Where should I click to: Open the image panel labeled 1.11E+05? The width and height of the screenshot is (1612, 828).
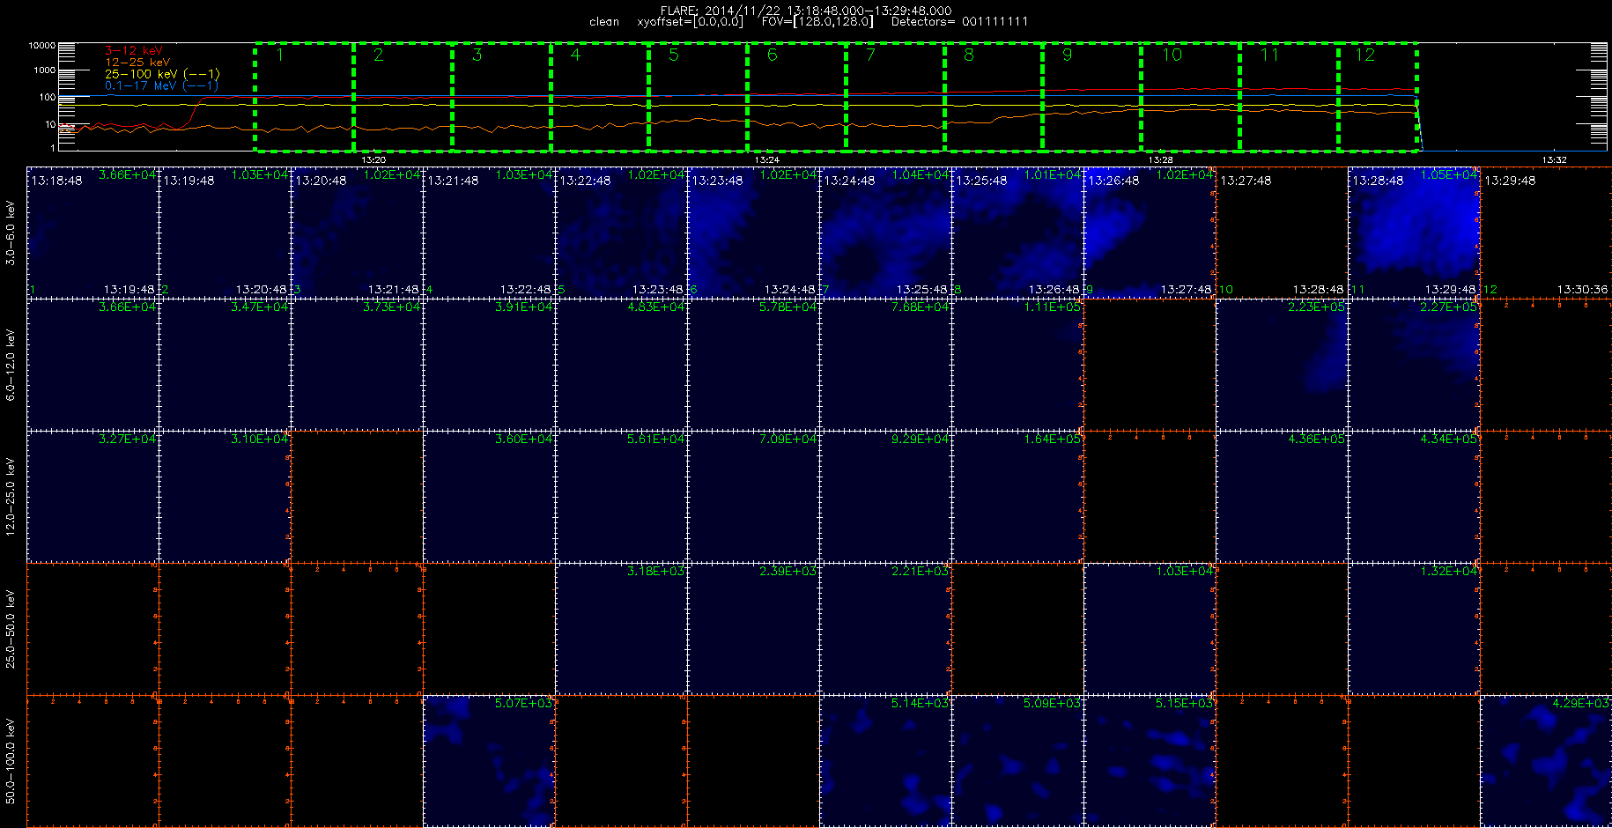(1018, 365)
